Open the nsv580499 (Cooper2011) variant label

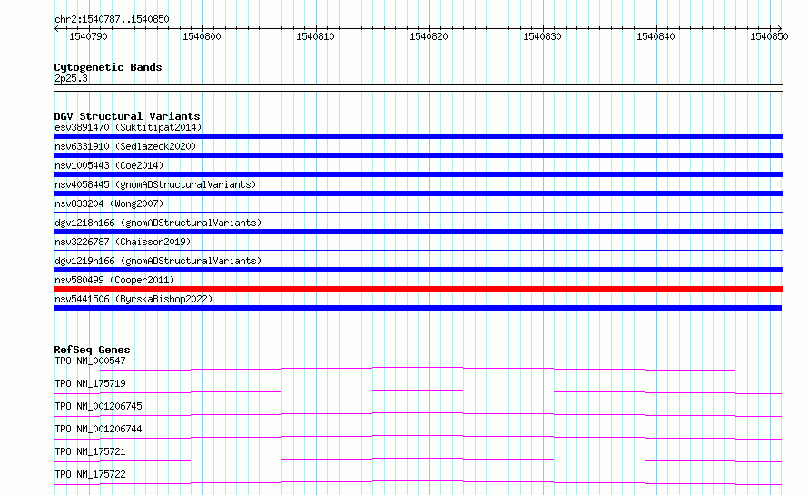tap(114, 280)
